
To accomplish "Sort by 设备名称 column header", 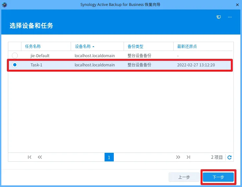I will point(97,46).
